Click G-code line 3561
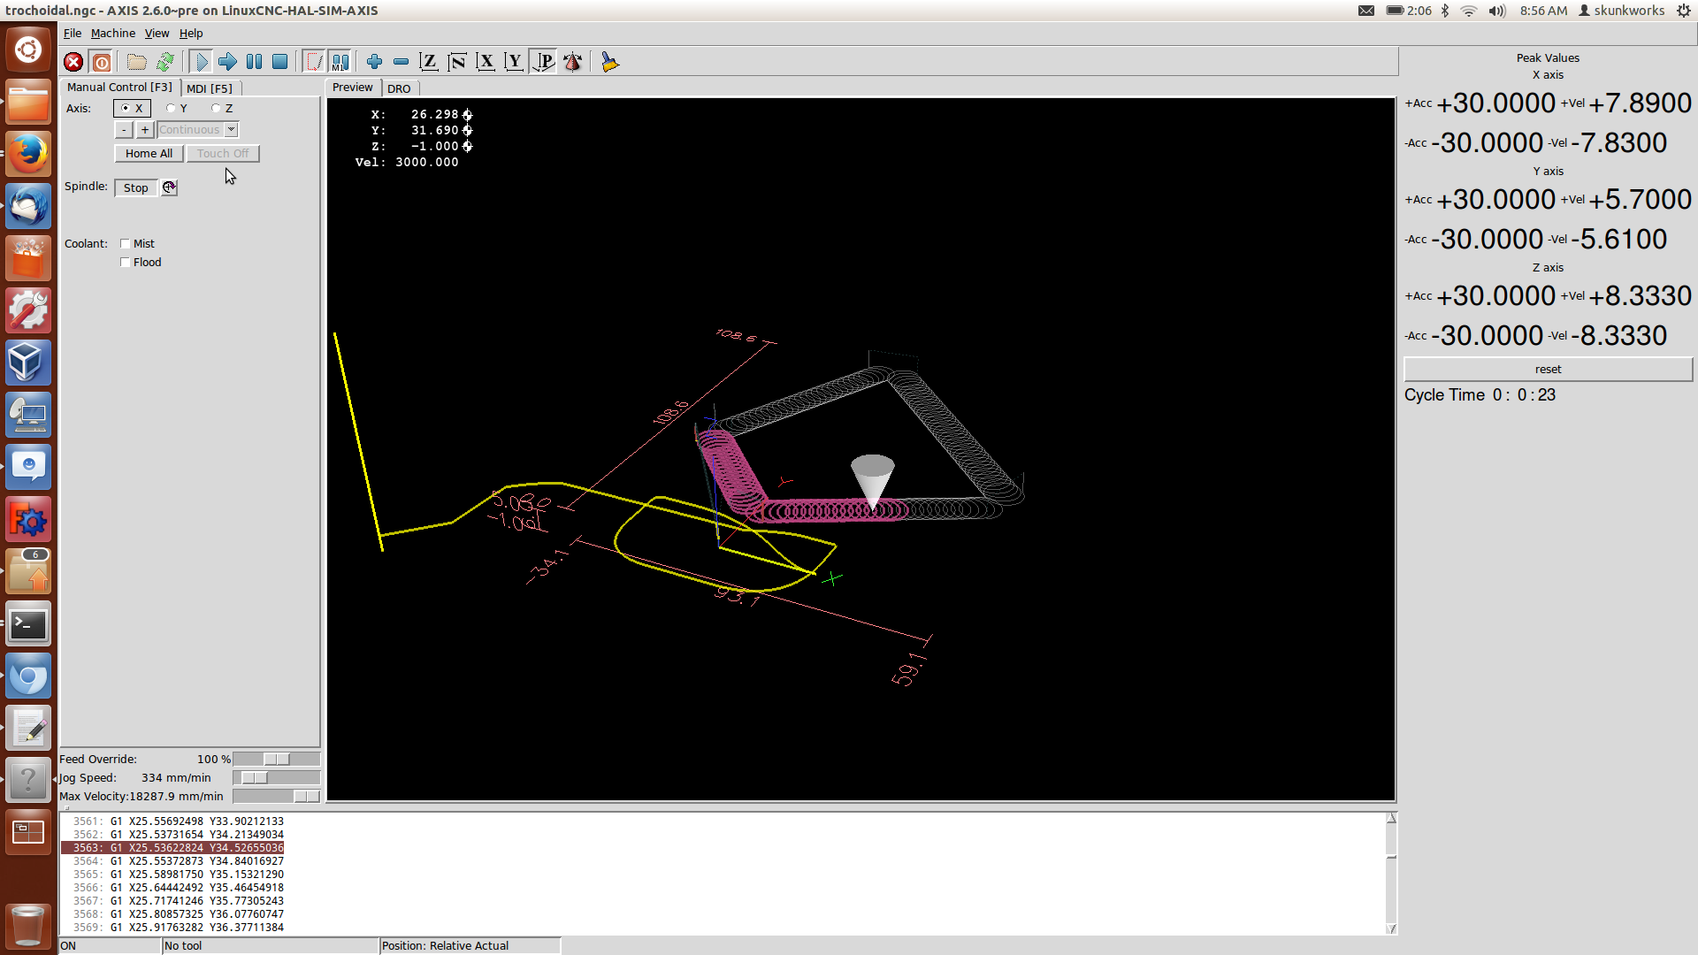This screenshot has width=1698, height=955. coord(179,821)
